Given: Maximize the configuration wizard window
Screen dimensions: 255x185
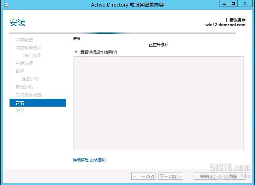Looking at the screenshot, I should coord(233,3).
